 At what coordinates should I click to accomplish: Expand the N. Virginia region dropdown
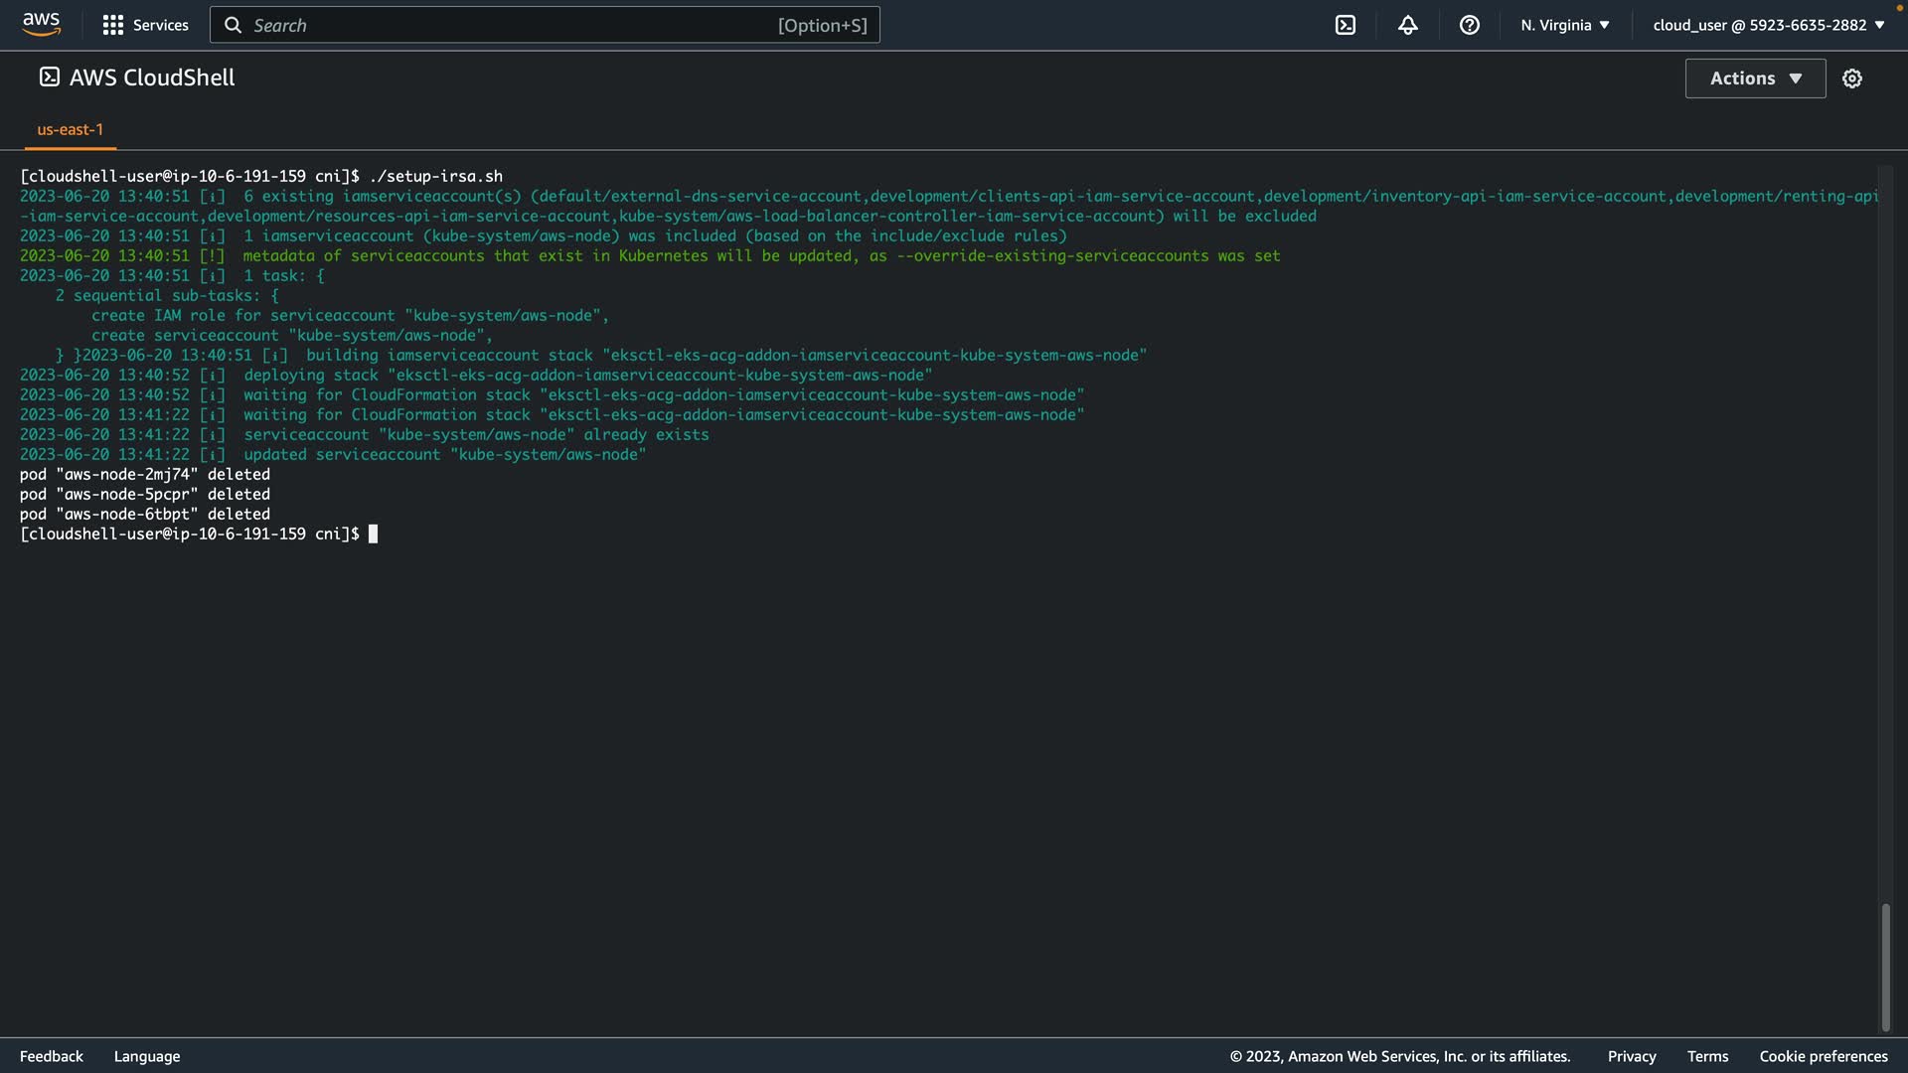(1564, 25)
